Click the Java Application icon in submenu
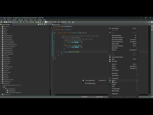153x115 pixels. click(x=83, y=80)
